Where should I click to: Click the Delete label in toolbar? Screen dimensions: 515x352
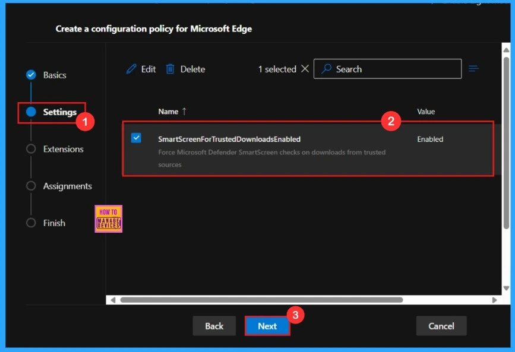pyautogui.click(x=193, y=69)
